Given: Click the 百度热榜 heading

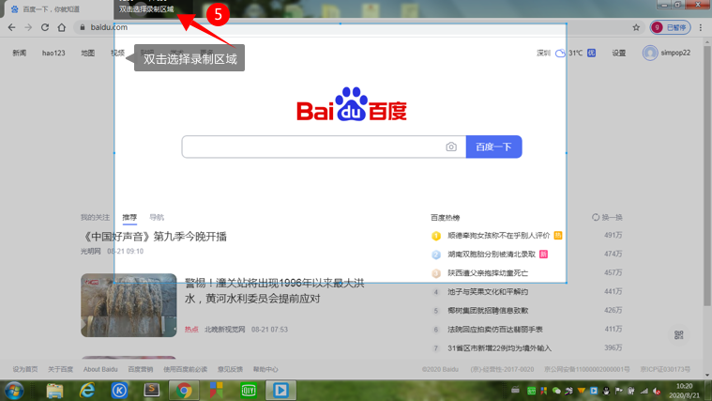Looking at the screenshot, I should coord(445,218).
